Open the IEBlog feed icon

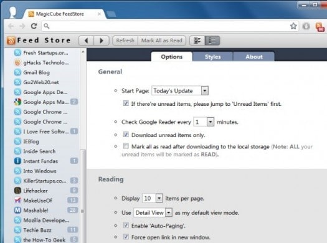click(17, 141)
